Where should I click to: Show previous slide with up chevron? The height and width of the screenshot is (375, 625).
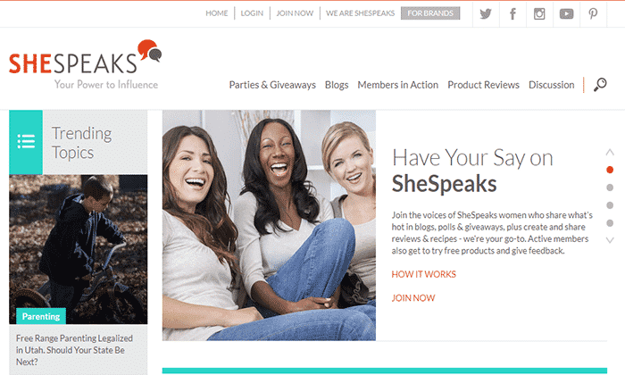(x=610, y=152)
